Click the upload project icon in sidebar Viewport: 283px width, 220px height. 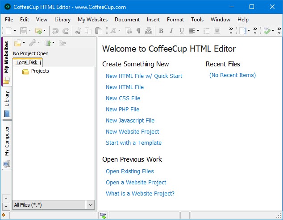click(48, 43)
